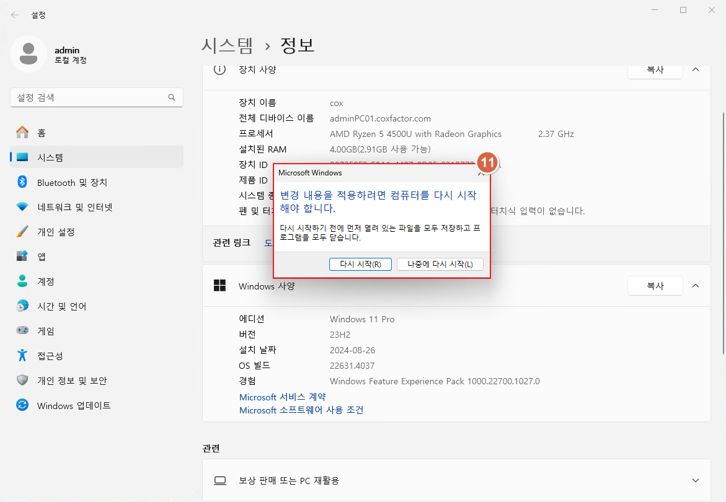Copy device specs with 장치 사양 복사 button
The image size is (726, 502).
655,70
